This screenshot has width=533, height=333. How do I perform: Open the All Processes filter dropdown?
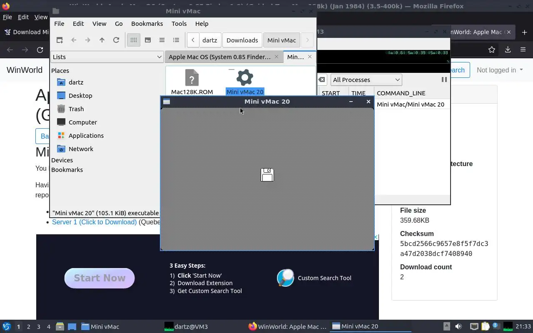(x=366, y=80)
